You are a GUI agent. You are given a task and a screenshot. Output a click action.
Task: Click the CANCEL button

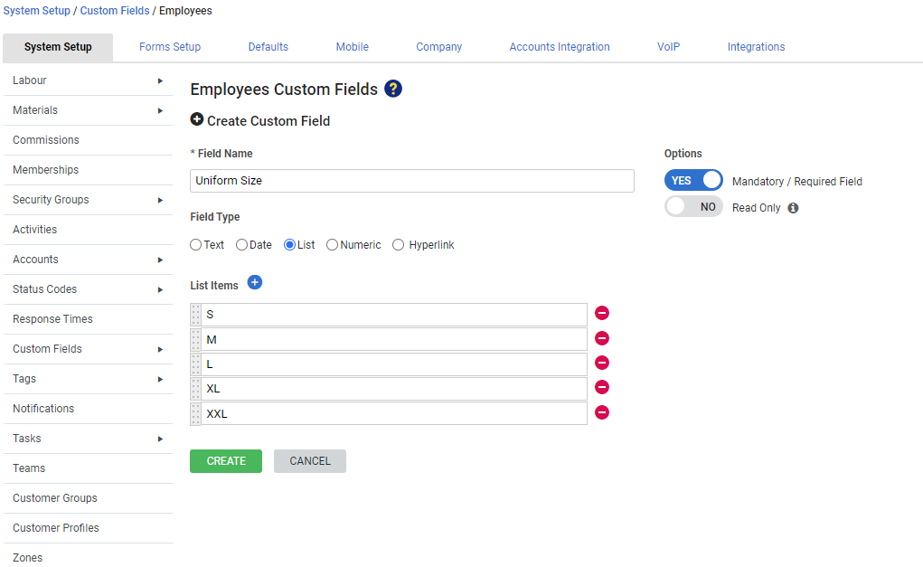click(x=310, y=461)
